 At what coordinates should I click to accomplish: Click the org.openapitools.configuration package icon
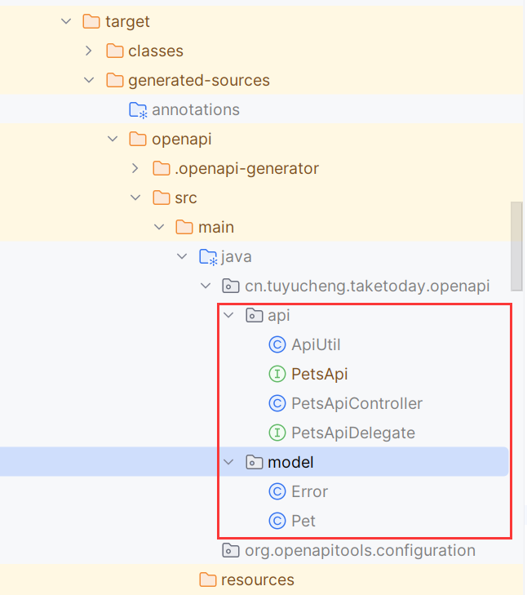coord(231,550)
